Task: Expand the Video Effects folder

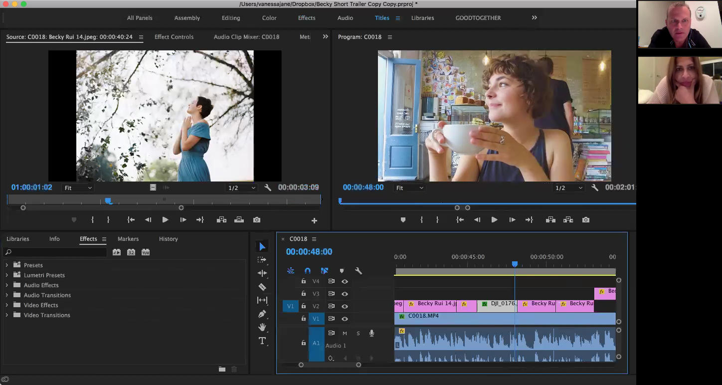Action: point(7,305)
